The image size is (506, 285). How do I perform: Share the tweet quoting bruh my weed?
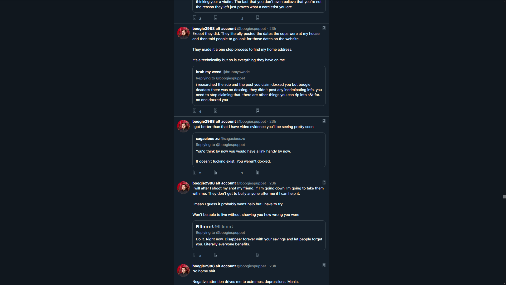[x=258, y=111]
